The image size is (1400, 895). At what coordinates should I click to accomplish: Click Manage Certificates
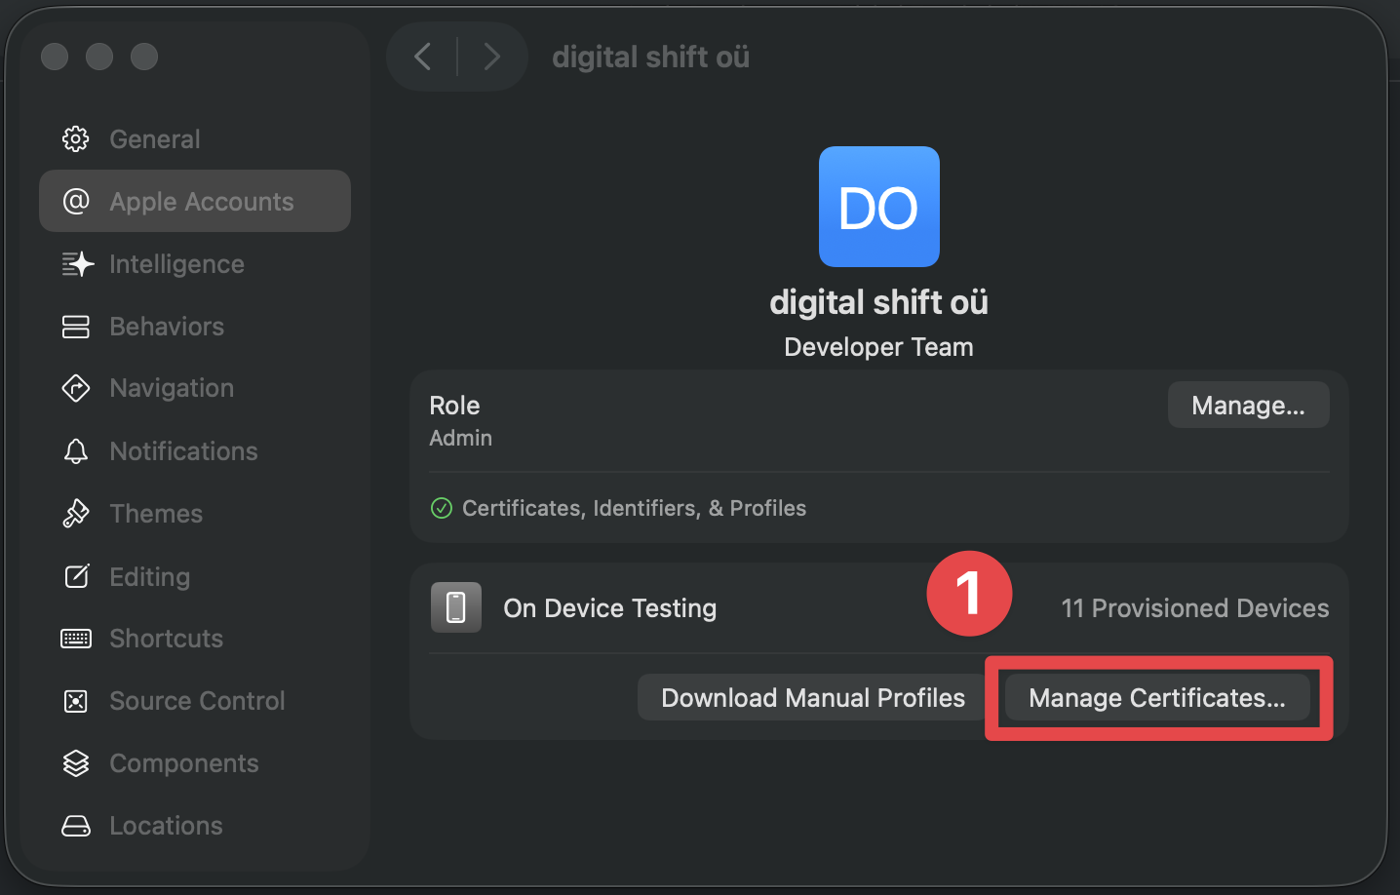(x=1158, y=697)
